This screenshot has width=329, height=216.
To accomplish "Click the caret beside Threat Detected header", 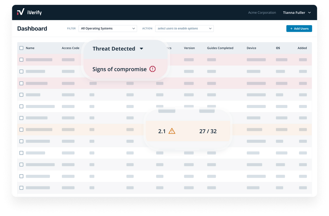I will [x=141, y=49].
